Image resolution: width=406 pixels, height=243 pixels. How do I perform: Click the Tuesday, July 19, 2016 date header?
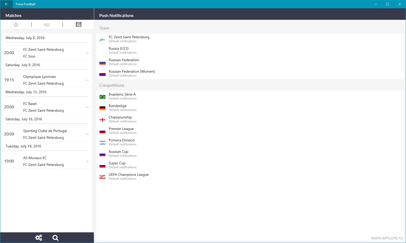[x=23, y=146]
